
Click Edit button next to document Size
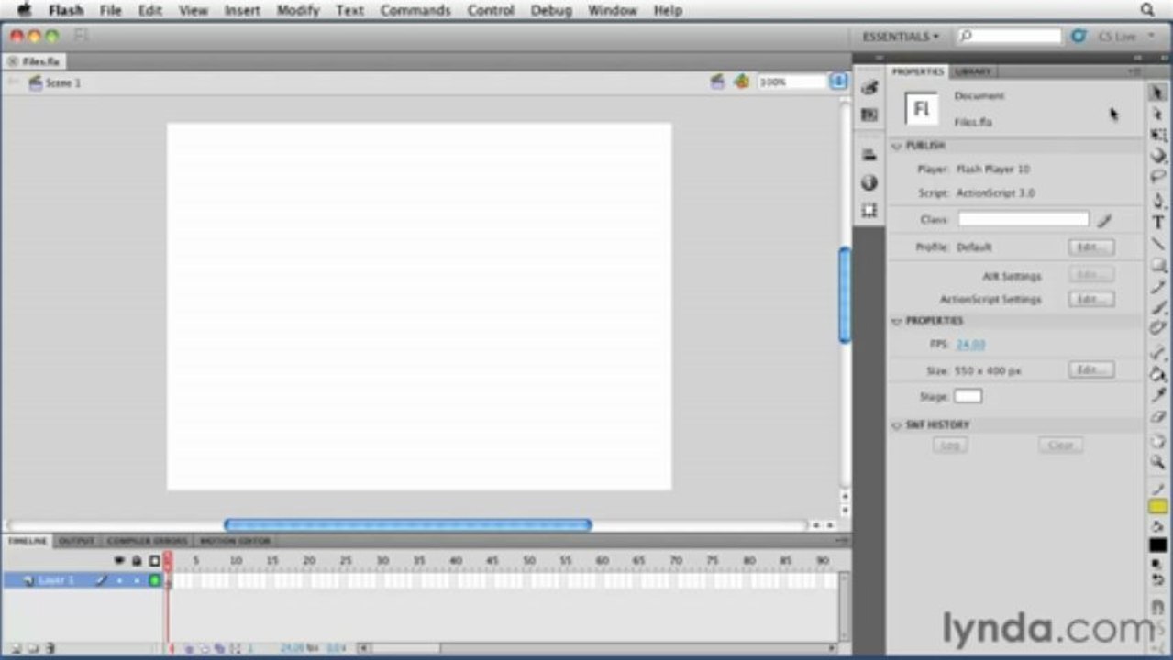[x=1090, y=370]
